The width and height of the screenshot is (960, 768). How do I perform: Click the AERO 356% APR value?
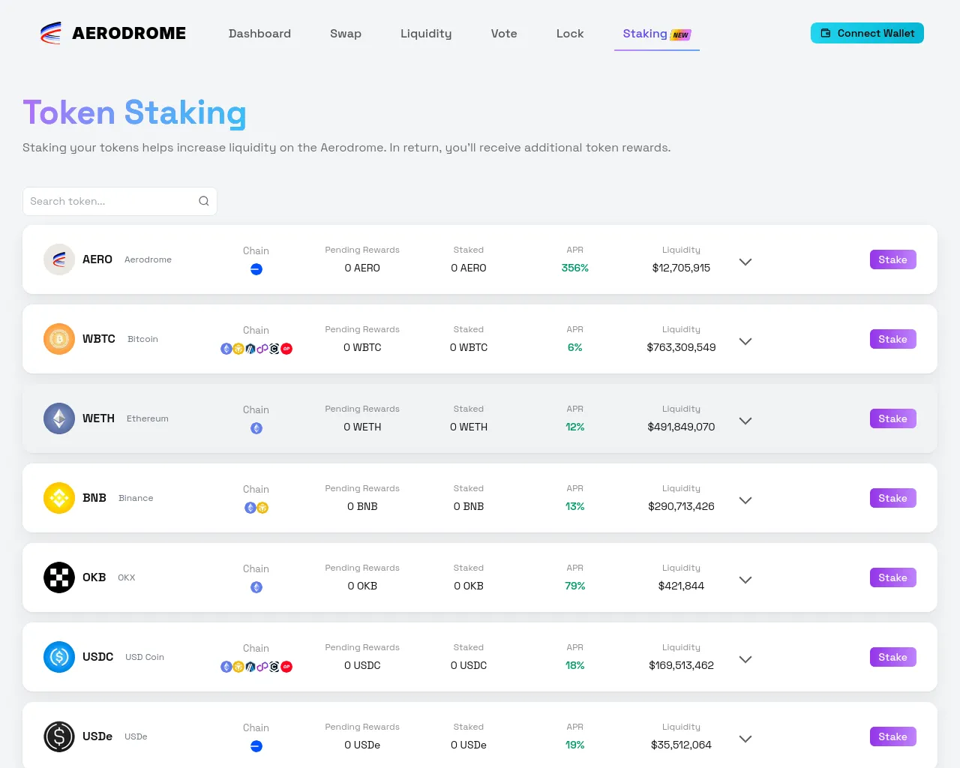pos(575,268)
